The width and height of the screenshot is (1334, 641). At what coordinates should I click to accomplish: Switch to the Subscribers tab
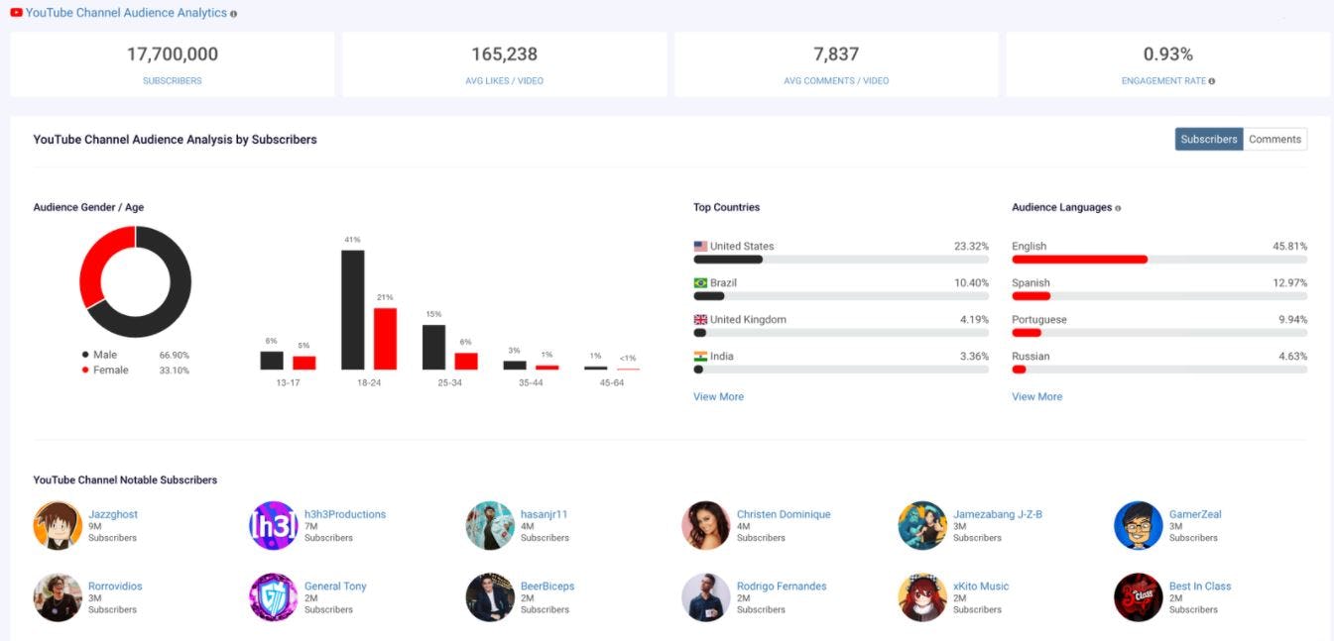(x=1208, y=139)
